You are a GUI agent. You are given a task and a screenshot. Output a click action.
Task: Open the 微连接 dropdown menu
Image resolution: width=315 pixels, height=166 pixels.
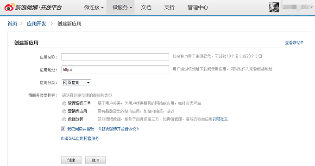pyautogui.click(x=94, y=7)
